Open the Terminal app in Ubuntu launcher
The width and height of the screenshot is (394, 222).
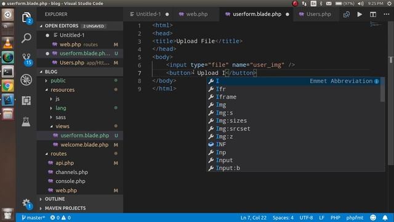coord(8,72)
